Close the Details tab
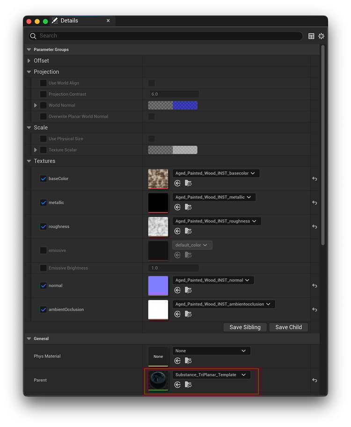This screenshot has height=427, width=351. [108, 21]
